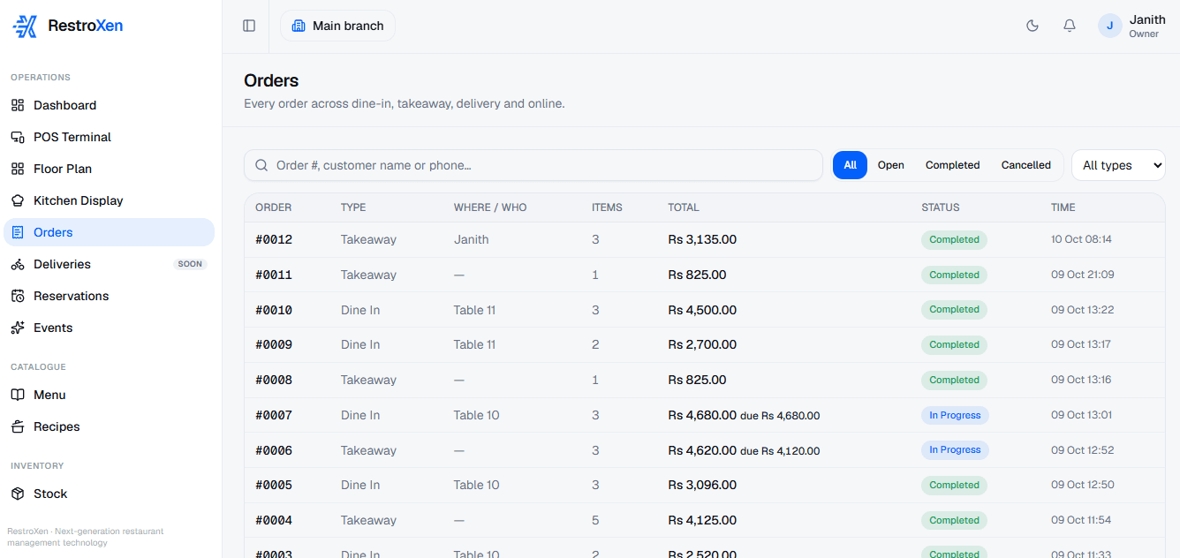Click the In Progress badge for order #0006

(x=955, y=450)
